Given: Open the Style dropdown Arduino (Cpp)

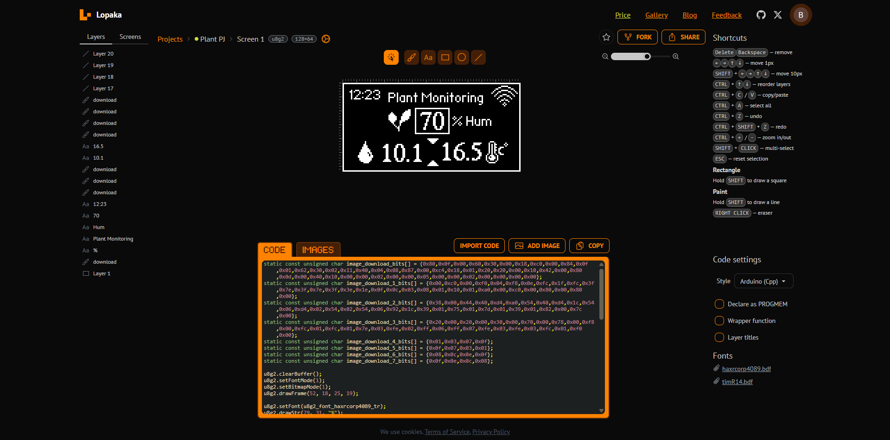Looking at the screenshot, I should 763,281.
